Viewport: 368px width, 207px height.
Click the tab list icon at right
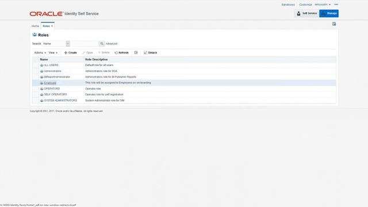[334, 24]
